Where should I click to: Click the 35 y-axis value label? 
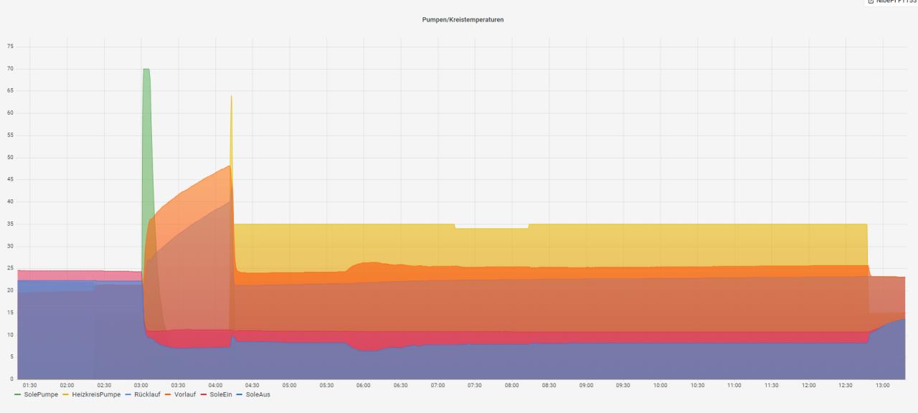point(10,224)
